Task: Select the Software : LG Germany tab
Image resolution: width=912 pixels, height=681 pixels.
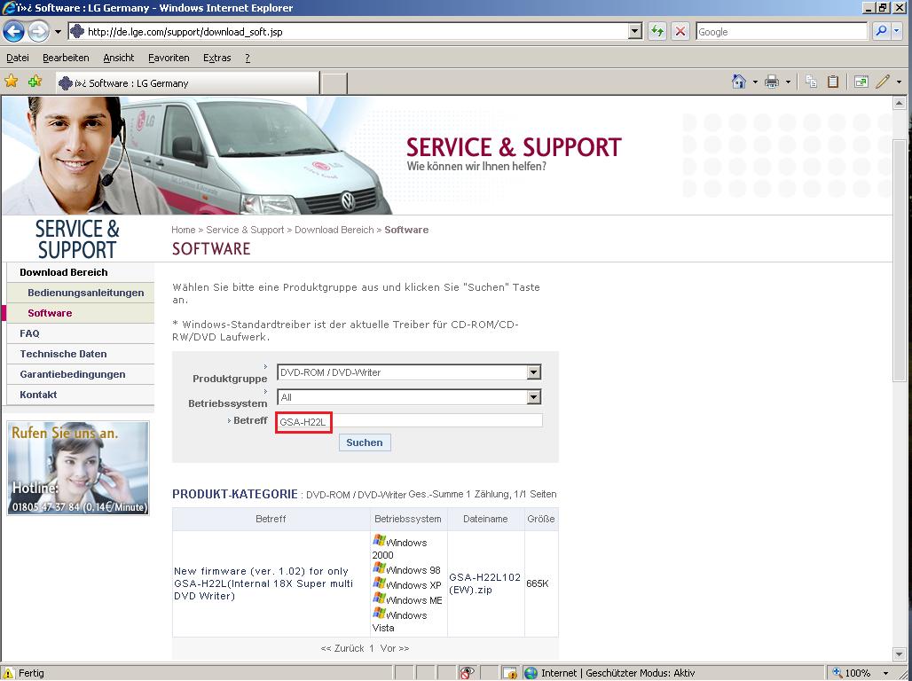Action: click(187, 83)
